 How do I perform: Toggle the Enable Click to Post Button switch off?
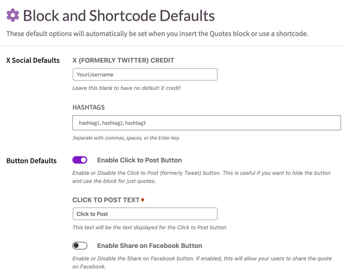(80, 160)
